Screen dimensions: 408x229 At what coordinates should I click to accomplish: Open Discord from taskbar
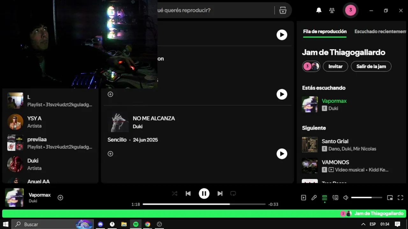(101, 224)
